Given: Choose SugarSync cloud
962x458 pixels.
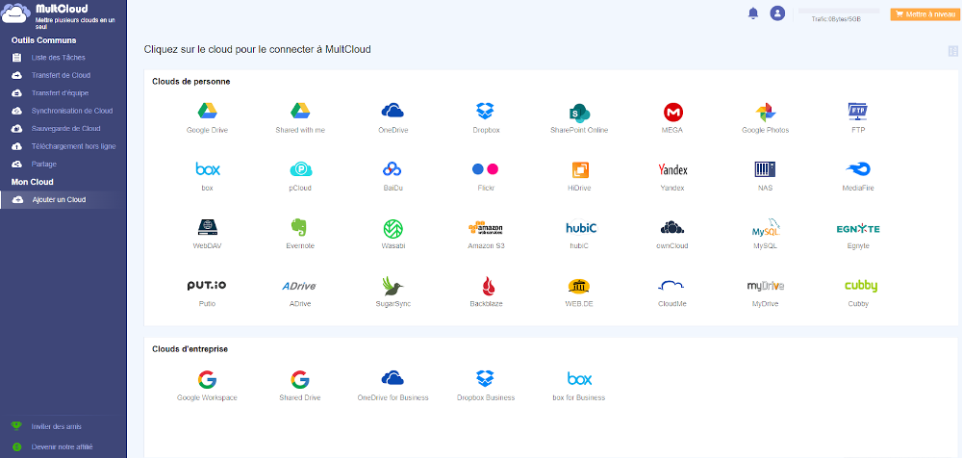Looking at the screenshot, I should (x=392, y=293).
